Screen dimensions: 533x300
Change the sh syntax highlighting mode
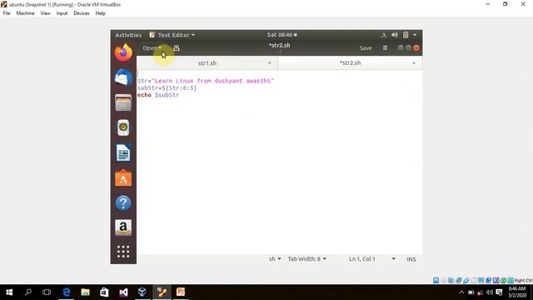(275, 259)
